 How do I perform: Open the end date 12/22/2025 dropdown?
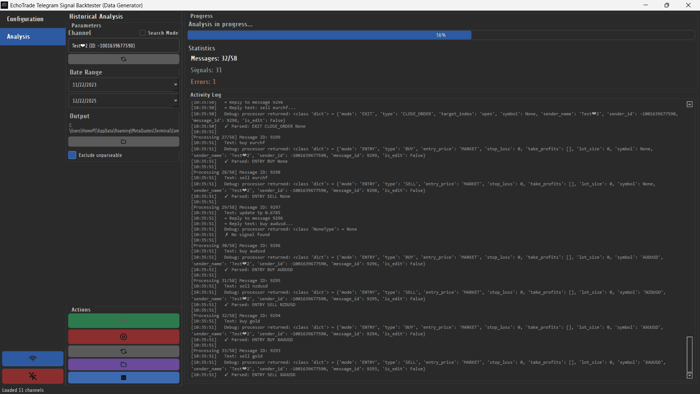click(175, 101)
